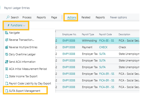Choose State Income Tax Export entry
This screenshot has width=152, height=100.
pos(23,76)
